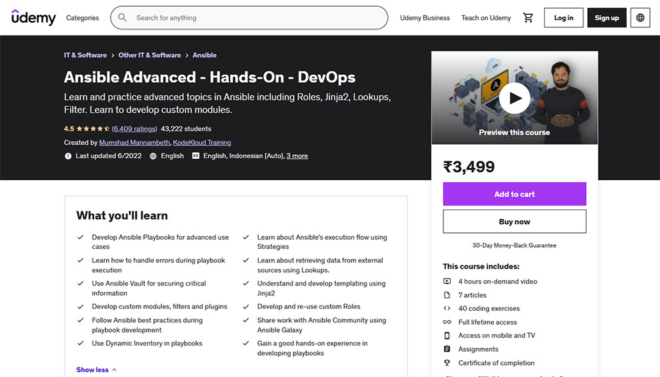Focus the Search for anything field
660x377 pixels.
coord(249,18)
